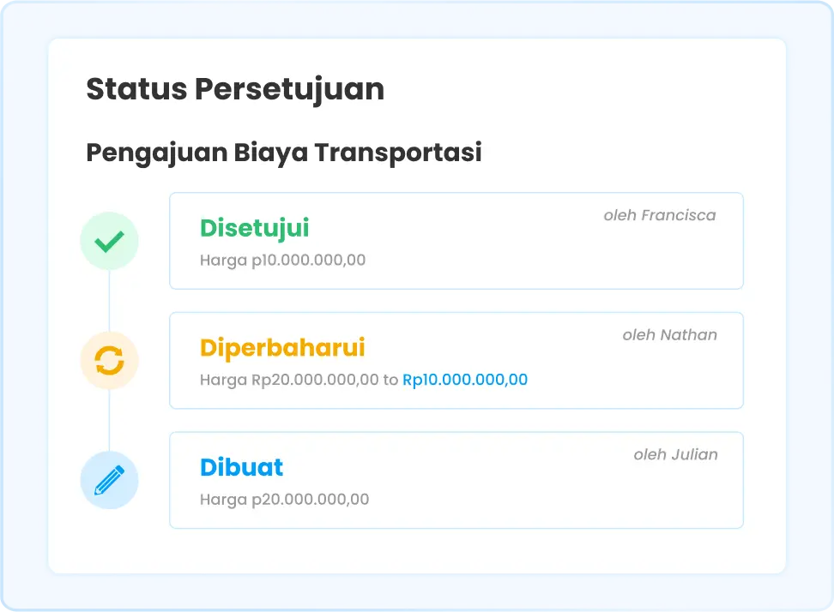Click the oleh Francisca author label
The image size is (834, 612).
[x=660, y=215]
